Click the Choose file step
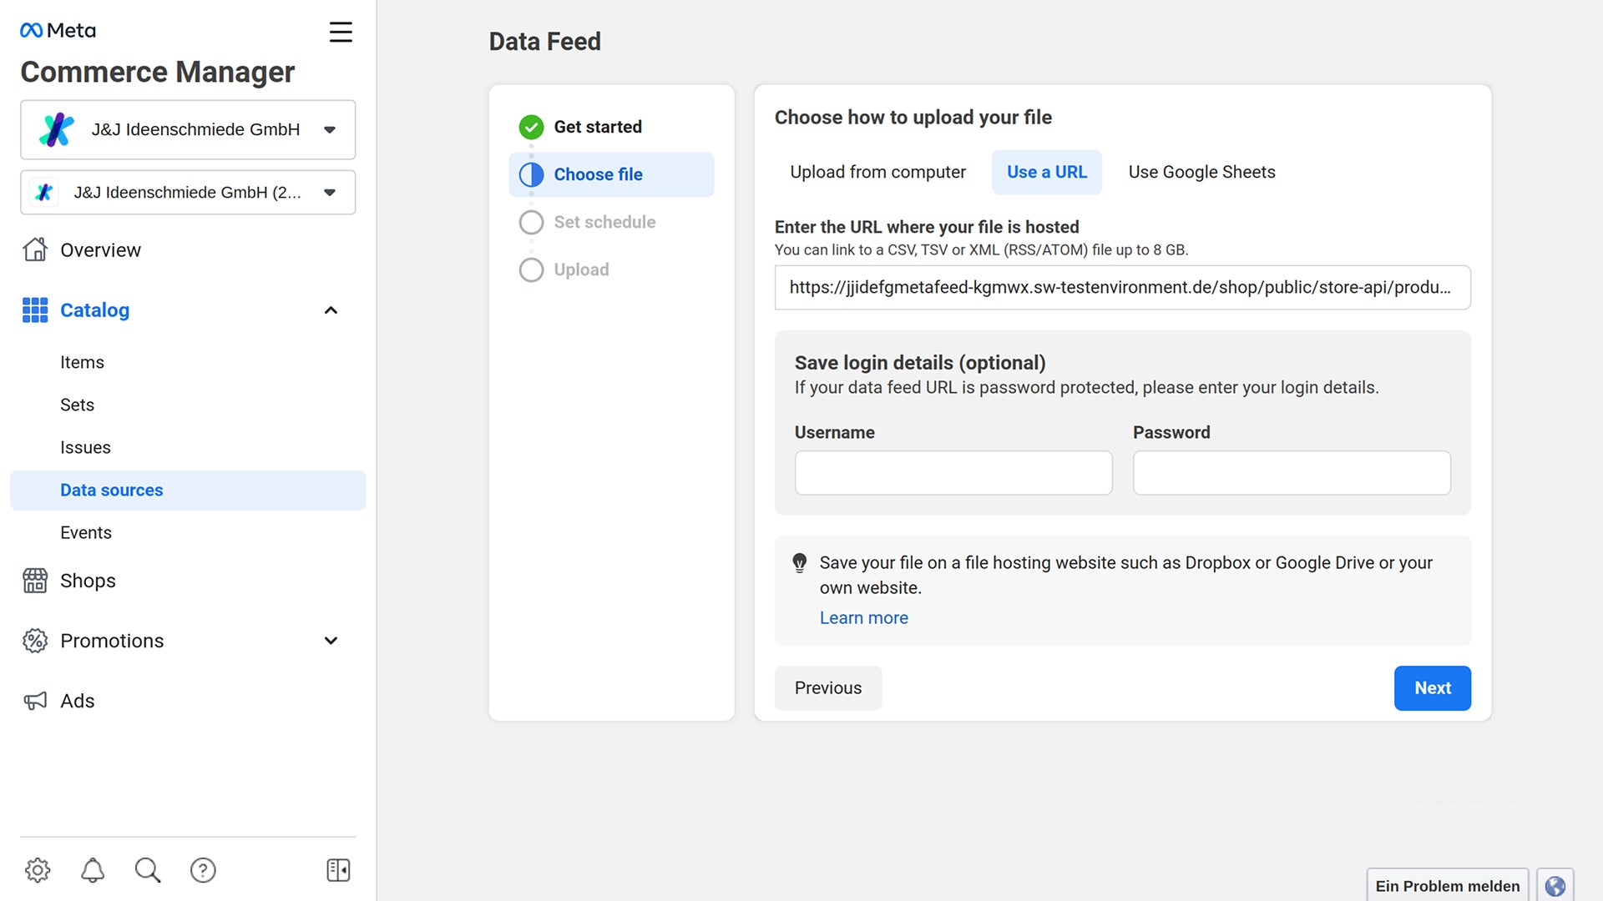 click(x=611, y=174)
